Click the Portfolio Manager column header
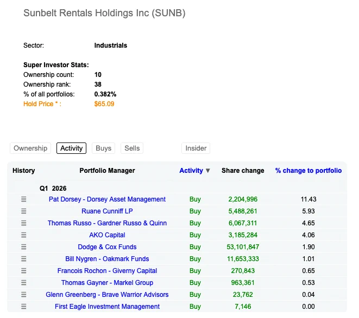The width and height of the screenshot is (359, 318). 107,171
